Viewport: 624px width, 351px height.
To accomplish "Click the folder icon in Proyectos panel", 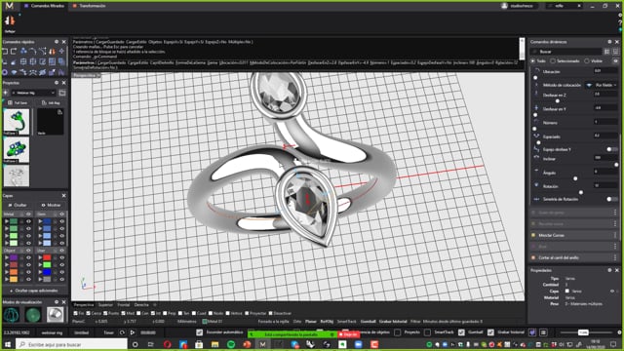I will click(62, 93).
